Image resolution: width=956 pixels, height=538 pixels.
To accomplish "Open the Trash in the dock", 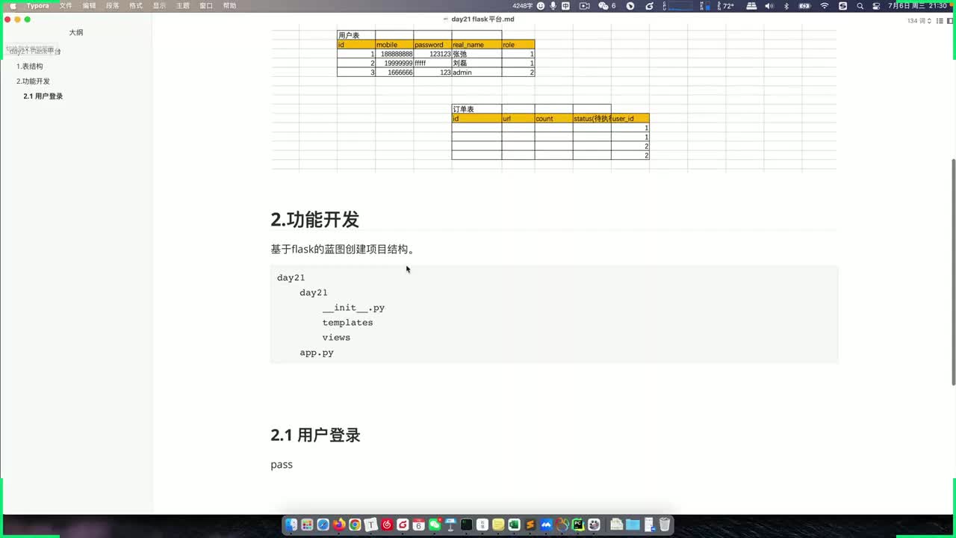I will [664, 525].
